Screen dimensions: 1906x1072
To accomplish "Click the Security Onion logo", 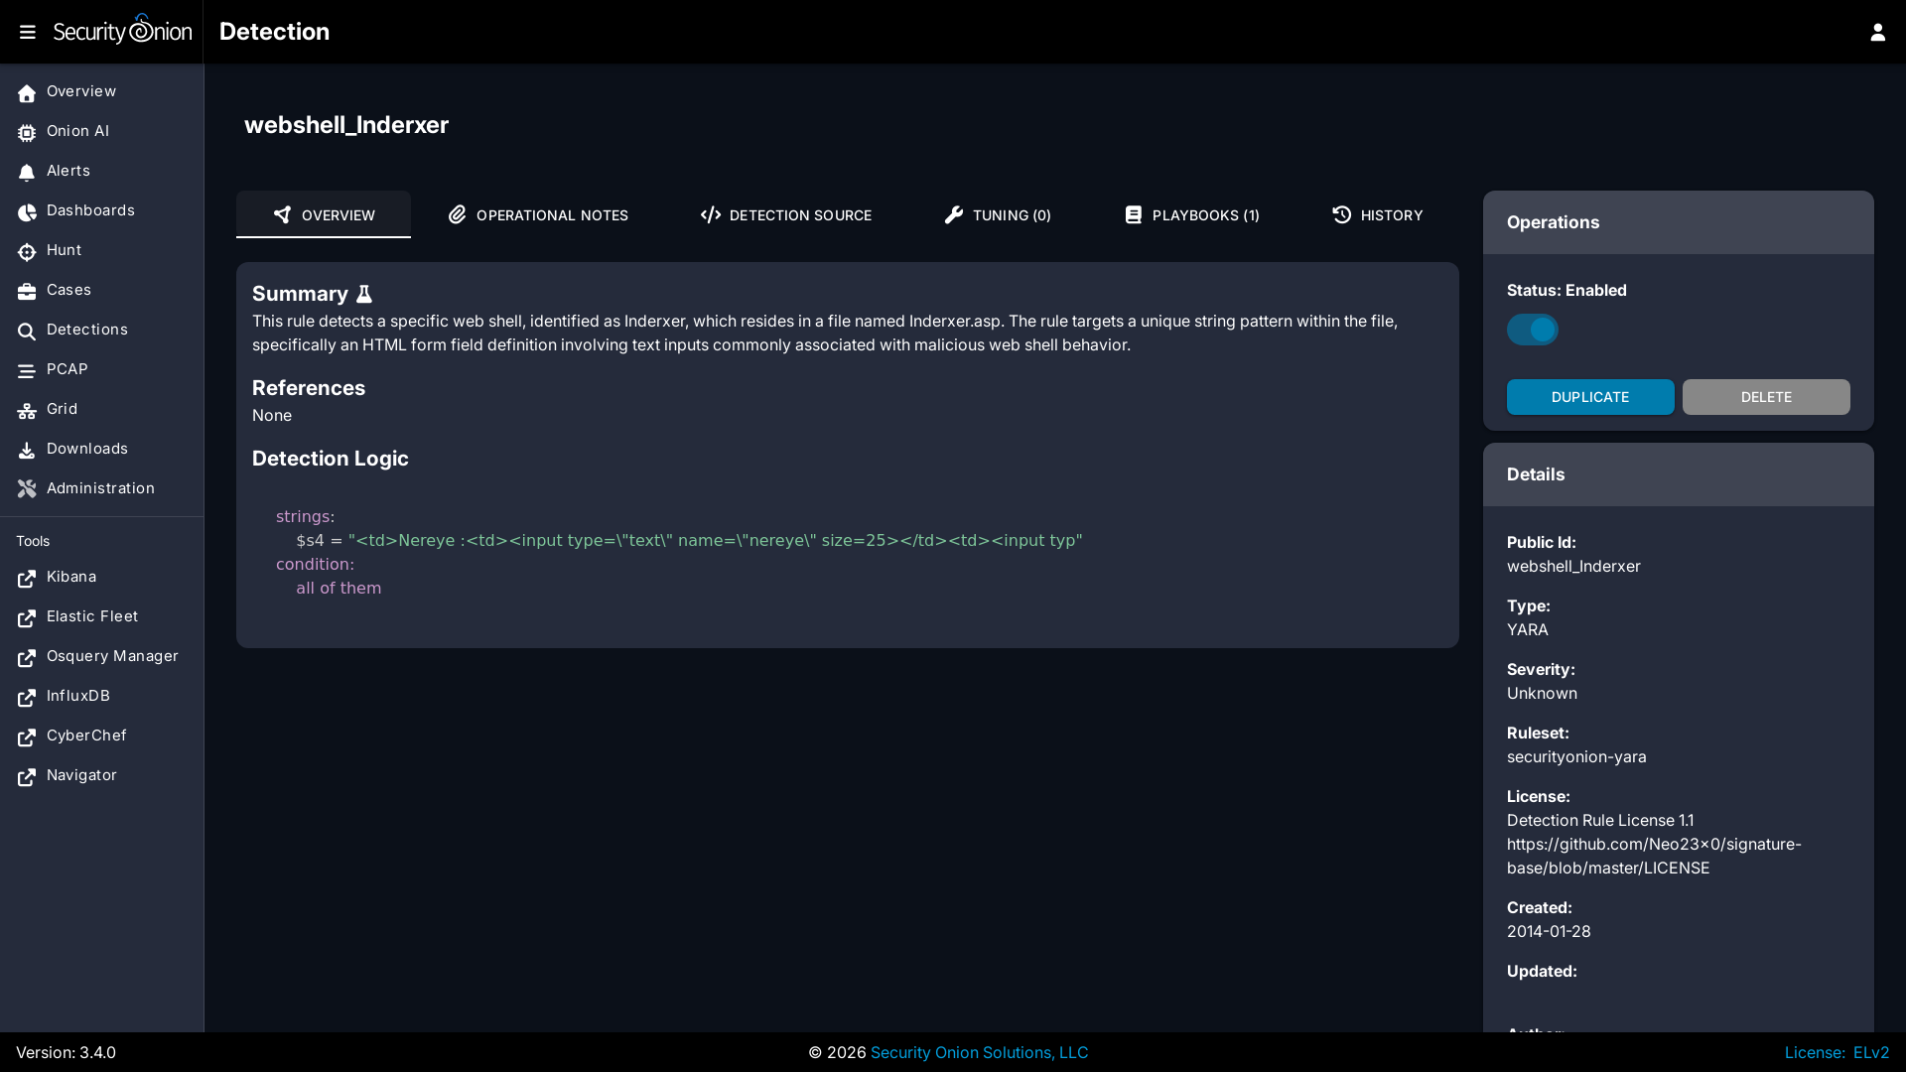I will pos(122,30).
